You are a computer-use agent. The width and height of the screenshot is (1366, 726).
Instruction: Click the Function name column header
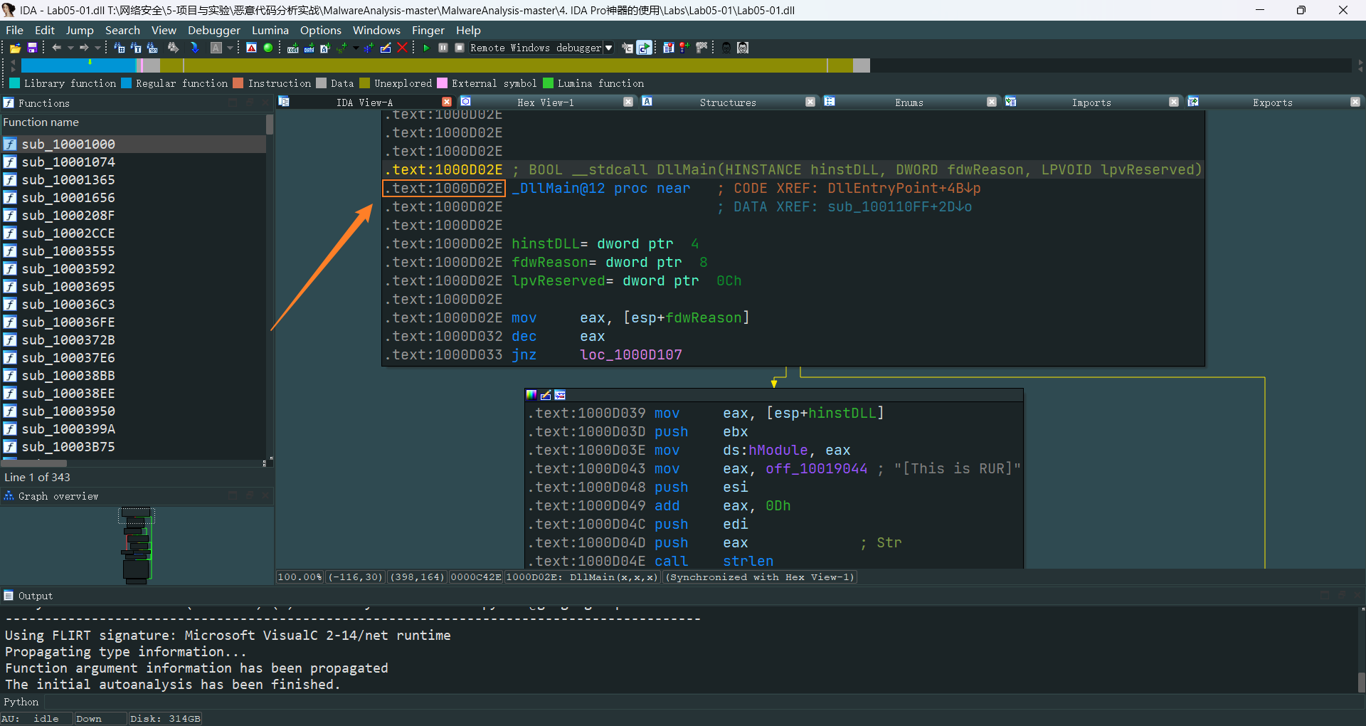click(134, 122)
